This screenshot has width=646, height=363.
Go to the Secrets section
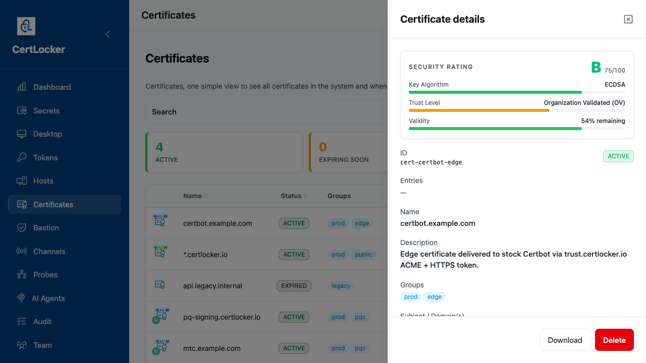click(x=65, y=110)
